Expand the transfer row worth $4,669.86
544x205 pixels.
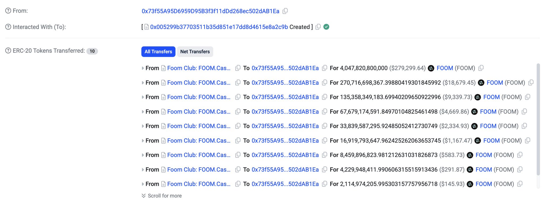143,112
